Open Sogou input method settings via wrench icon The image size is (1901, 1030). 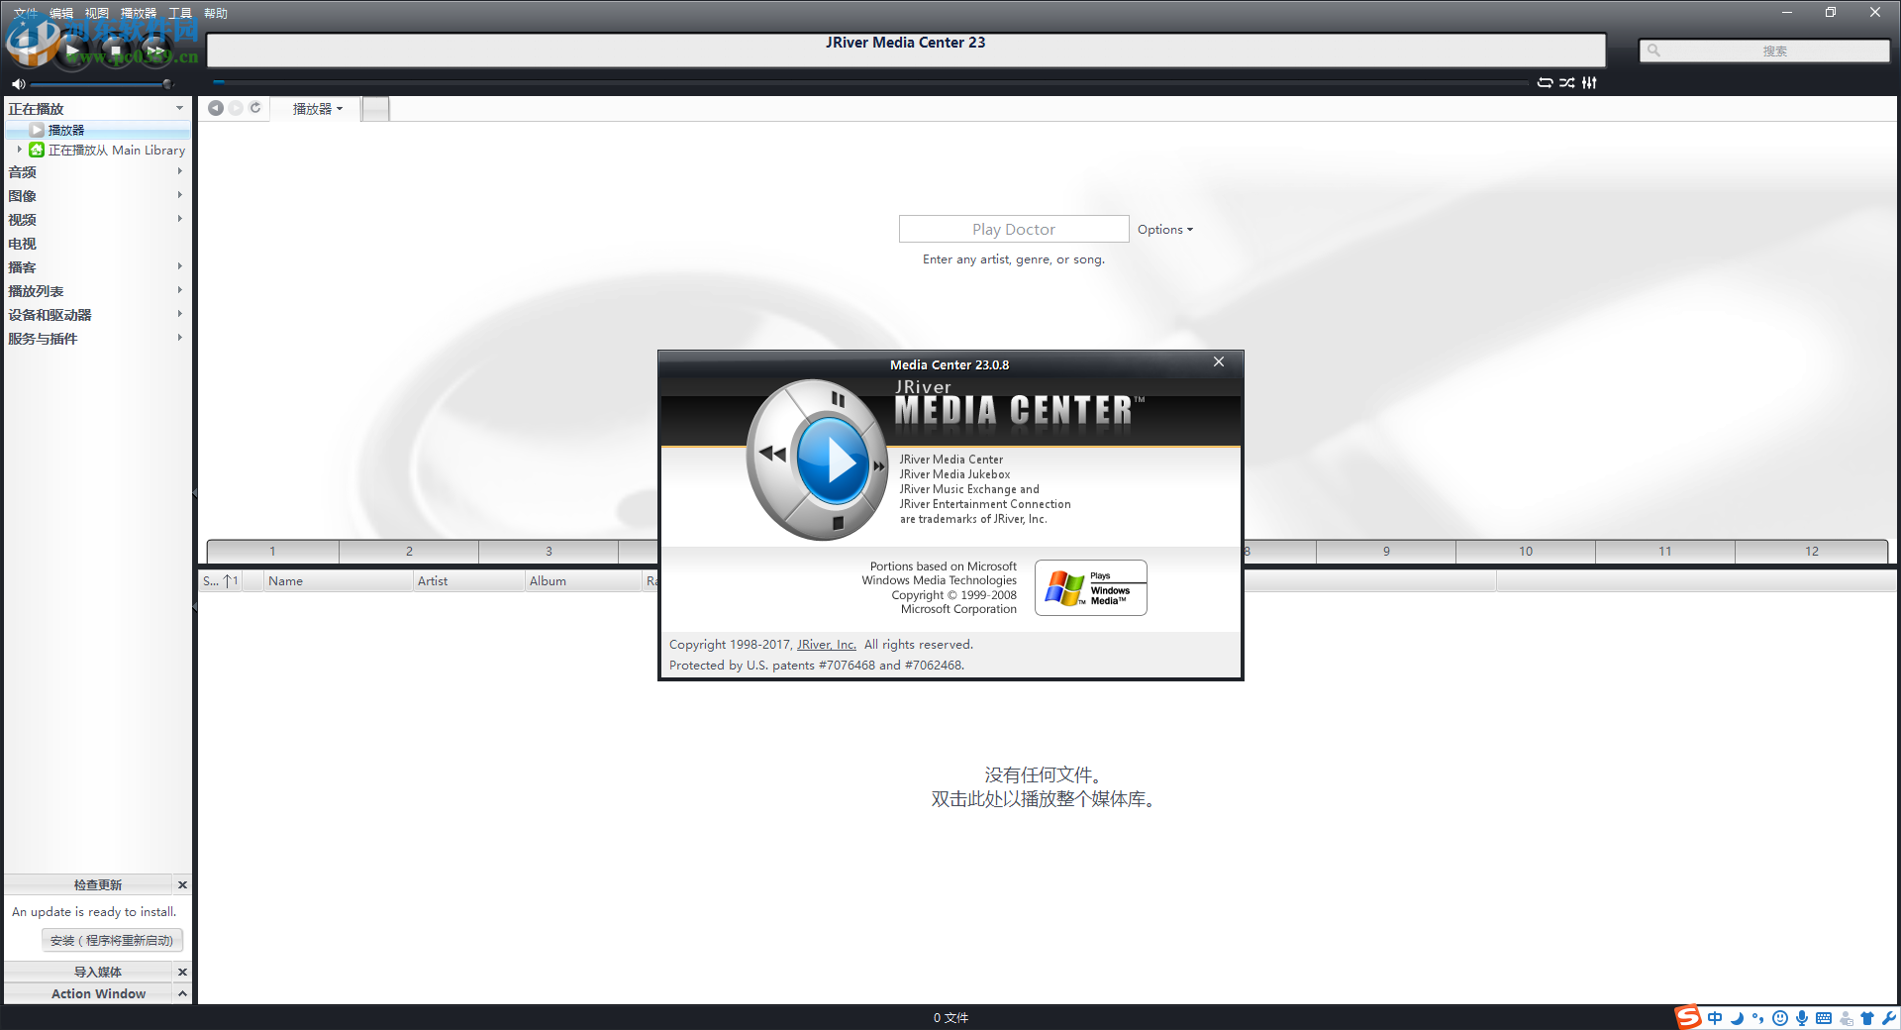1889,1018
